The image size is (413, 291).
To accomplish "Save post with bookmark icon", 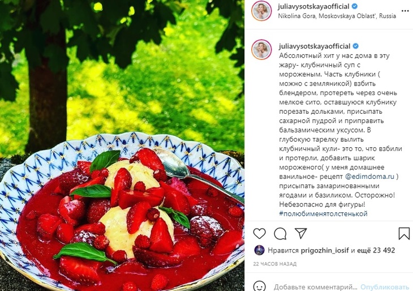I will coord(404,233).
